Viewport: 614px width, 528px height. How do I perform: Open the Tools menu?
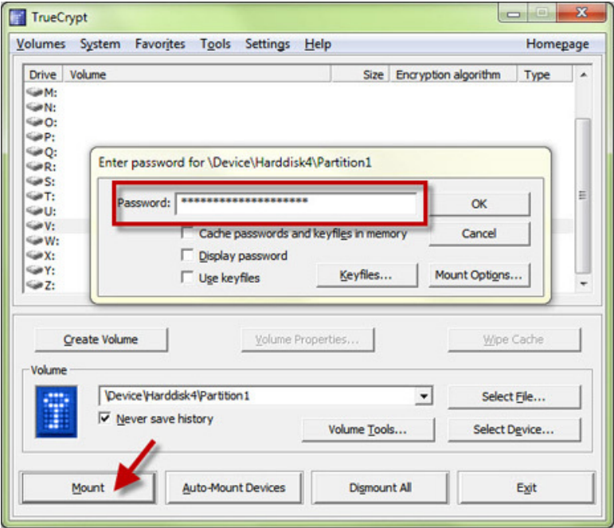click(x=215, y=44)
